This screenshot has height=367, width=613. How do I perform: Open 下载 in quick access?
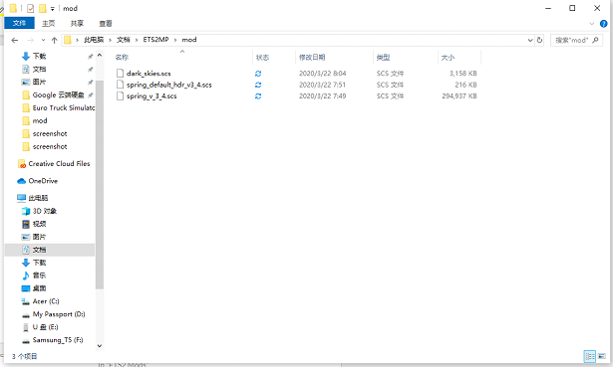pos(39,56)
